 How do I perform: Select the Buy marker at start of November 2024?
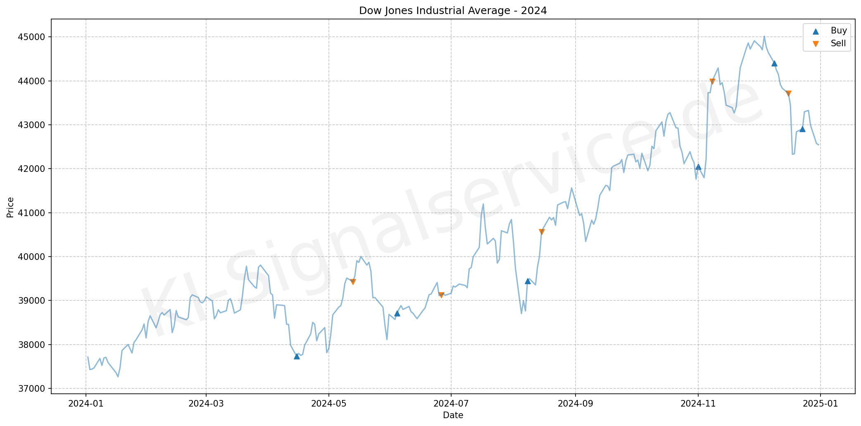click(x=698, y=167)
